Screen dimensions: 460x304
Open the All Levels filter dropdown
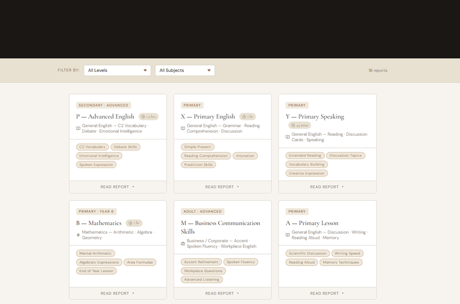tap(117, 70)
